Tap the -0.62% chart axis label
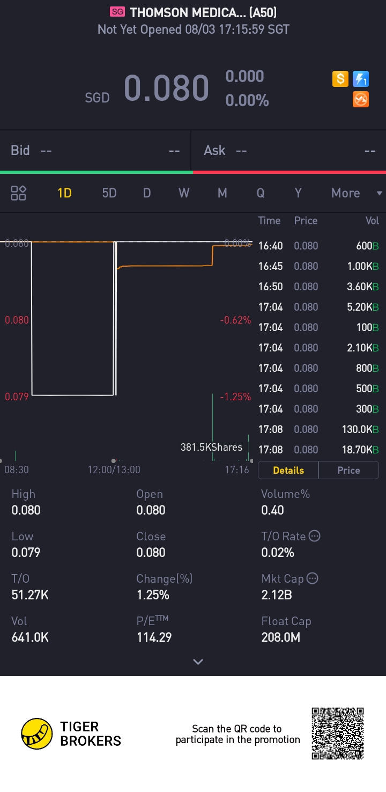This screenshot has height=792, width=386. (x=235, y=320)
